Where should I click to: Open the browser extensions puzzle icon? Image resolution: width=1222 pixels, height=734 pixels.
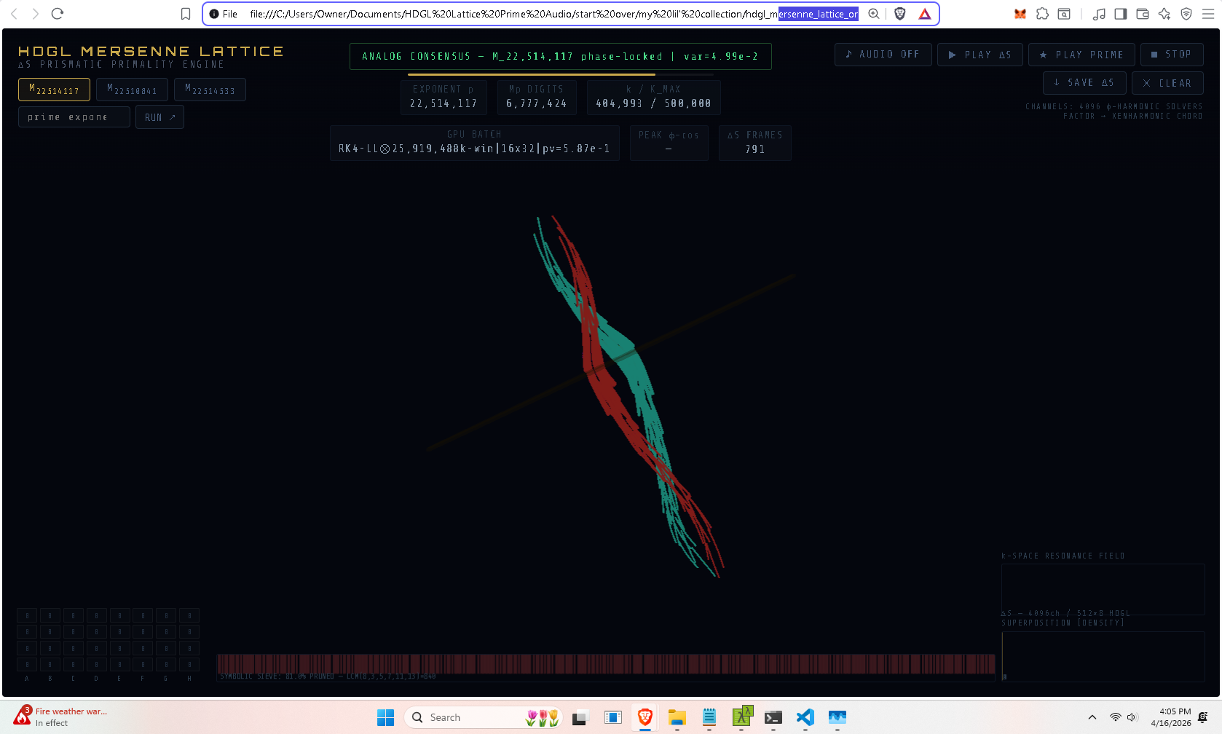tap(1042, 14)
